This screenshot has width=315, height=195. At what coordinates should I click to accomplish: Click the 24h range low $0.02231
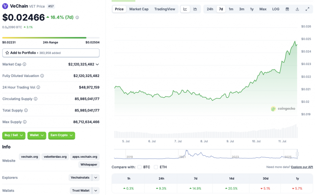(x=9, y=43)
